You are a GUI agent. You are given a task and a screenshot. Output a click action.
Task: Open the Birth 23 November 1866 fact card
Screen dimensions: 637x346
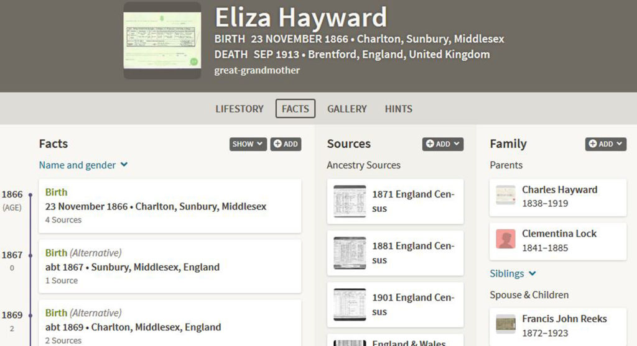pyautogui.click(x=170, y=206)
